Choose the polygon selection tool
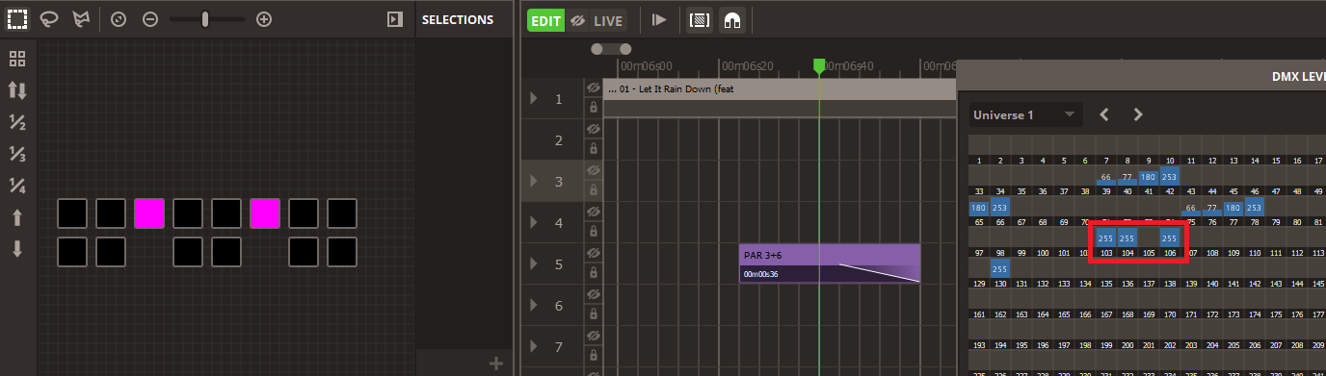Viewport: 1326px width, 376px height. pos(79,19)
